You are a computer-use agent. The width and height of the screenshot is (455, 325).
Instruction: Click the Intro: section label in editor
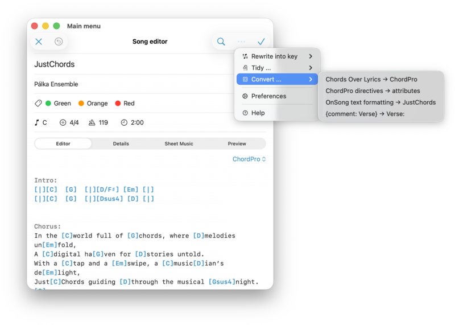(45, 180)
